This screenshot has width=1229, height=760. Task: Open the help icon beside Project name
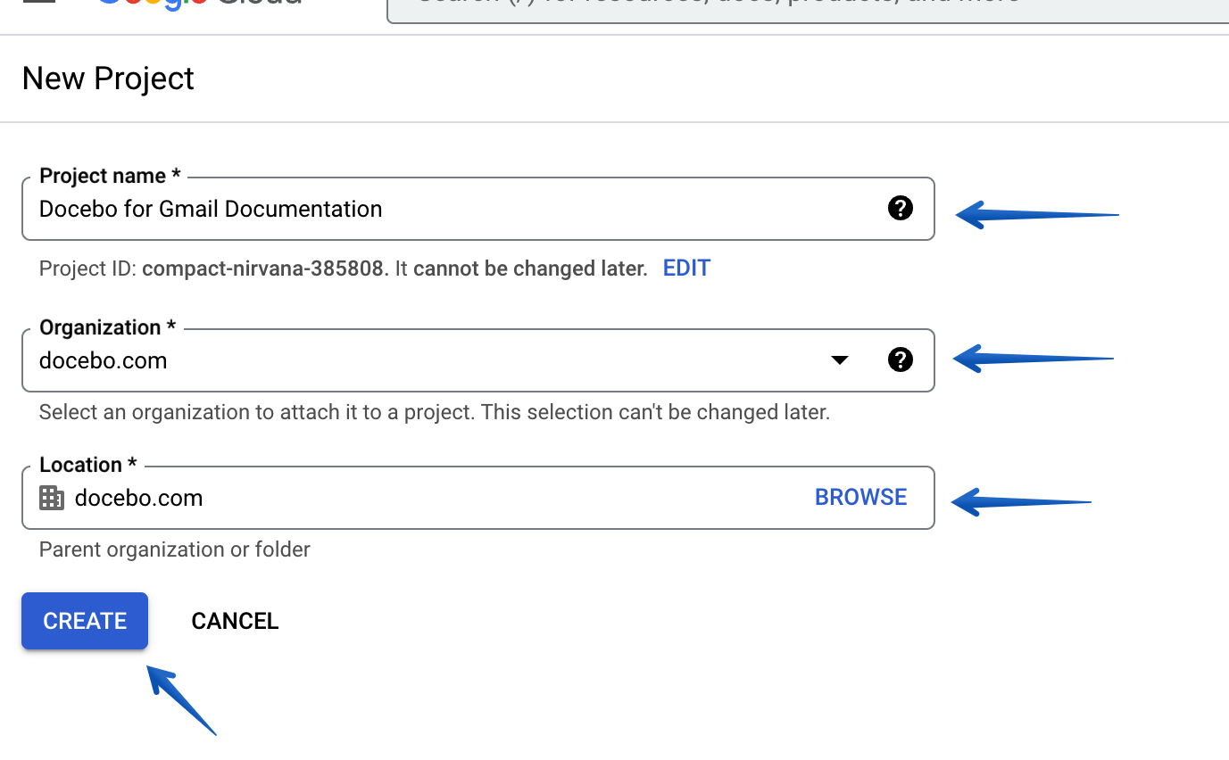[901, 209]
